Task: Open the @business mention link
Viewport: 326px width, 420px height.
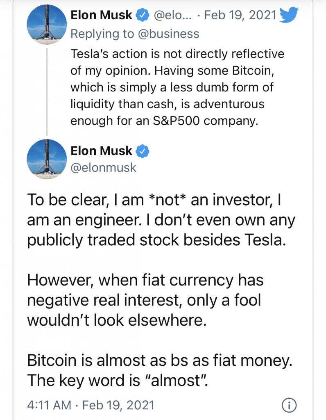Action: pyautogui.click(x=168, y=34)
